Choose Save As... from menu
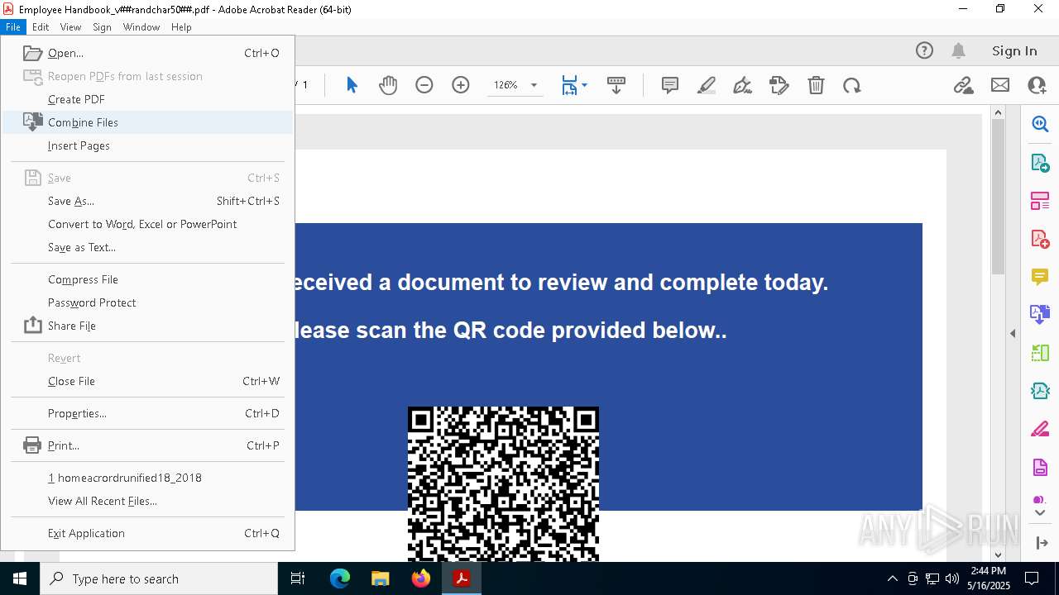 tap(148, 201)
